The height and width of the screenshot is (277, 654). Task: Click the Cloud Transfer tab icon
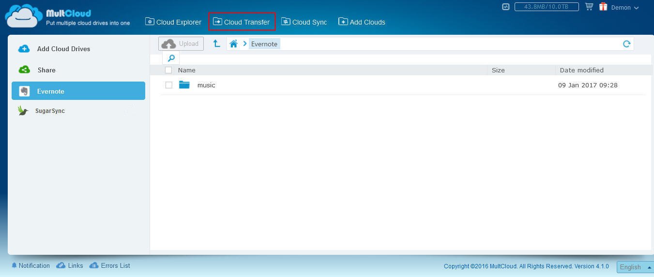217,22
